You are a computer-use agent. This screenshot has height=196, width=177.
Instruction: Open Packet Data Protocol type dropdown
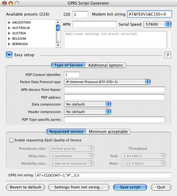(107, 82)
